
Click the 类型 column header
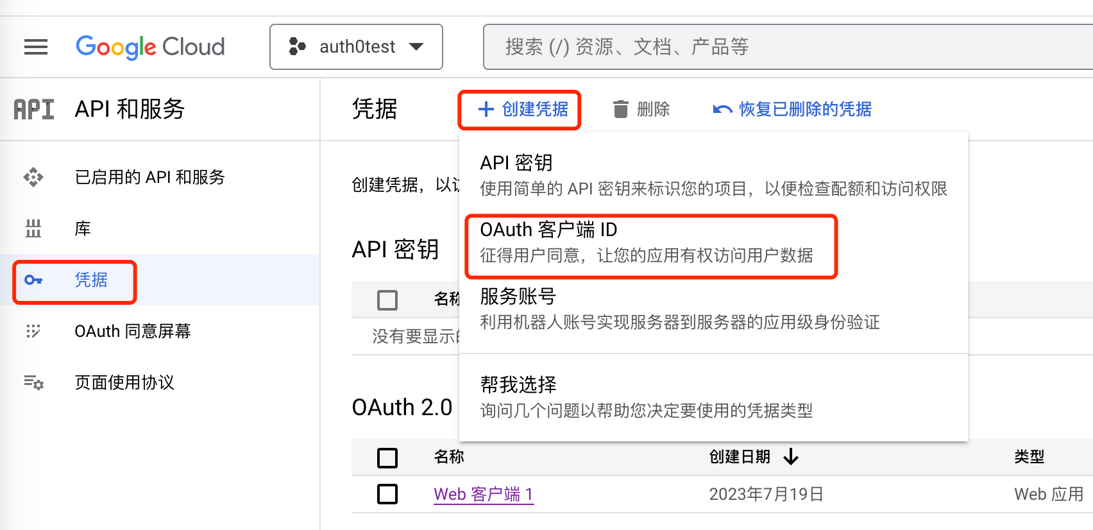pyautogui.click(x=1029, y=457)
